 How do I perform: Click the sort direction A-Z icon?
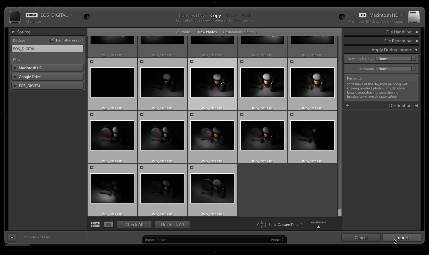[262, 225]
